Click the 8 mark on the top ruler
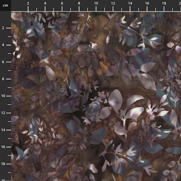 [79, 3]
